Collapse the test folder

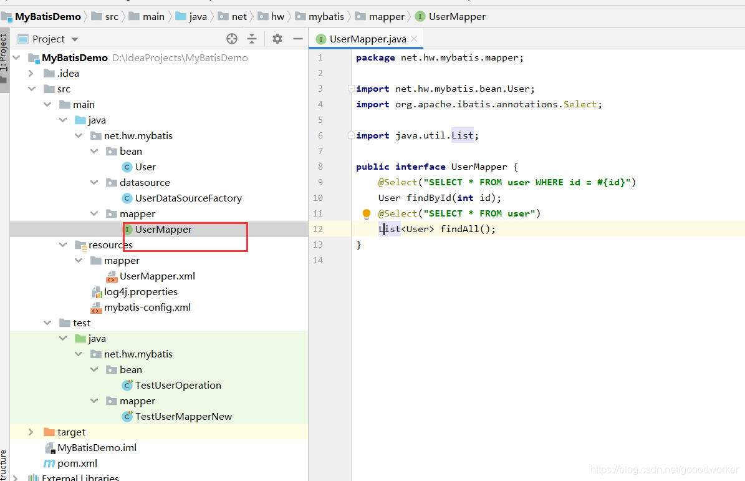tap(47, 323)
